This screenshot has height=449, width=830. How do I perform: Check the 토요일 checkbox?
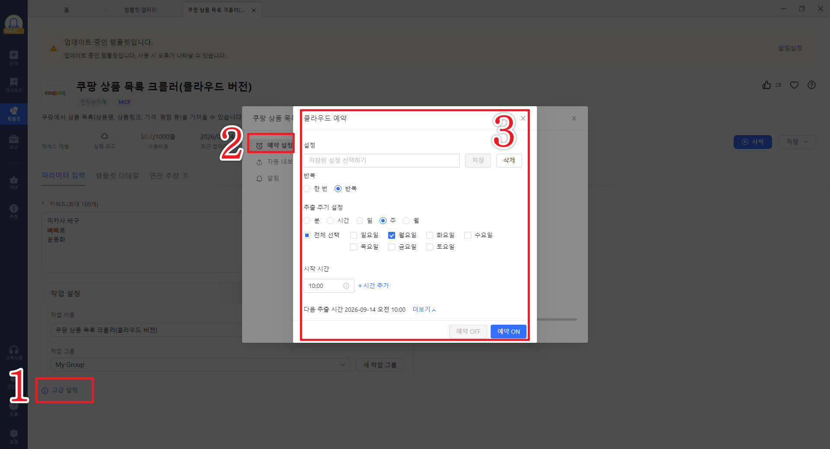pos(430,247)
